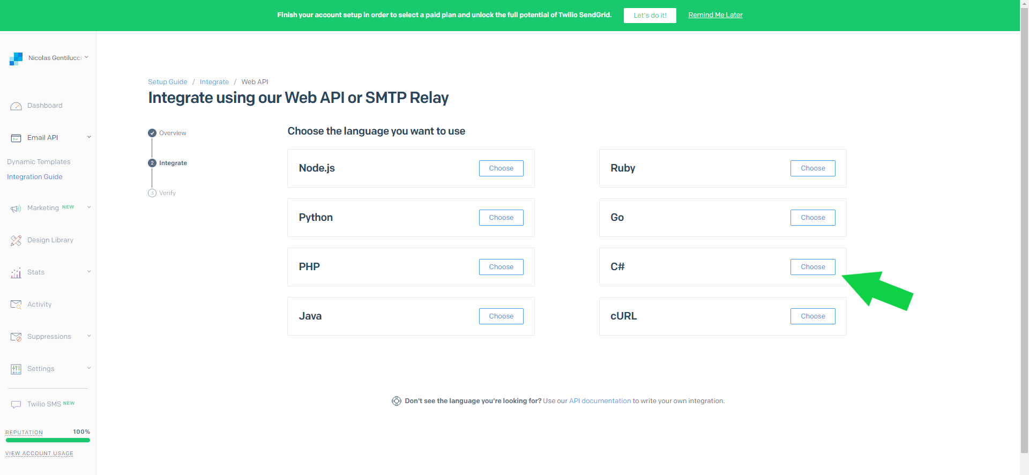The height and width of the screenshot is (475, 1029).
Task: Expand the Nicolas Gentilucci account dropdown
Action: (86, 57)
